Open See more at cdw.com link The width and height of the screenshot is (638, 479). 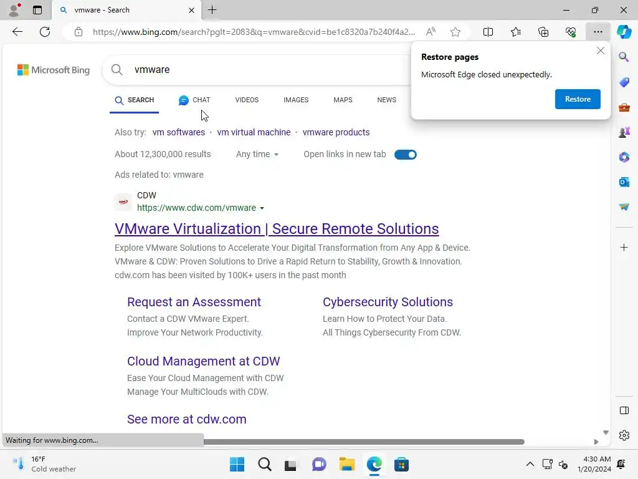click(x=187, y=419)
